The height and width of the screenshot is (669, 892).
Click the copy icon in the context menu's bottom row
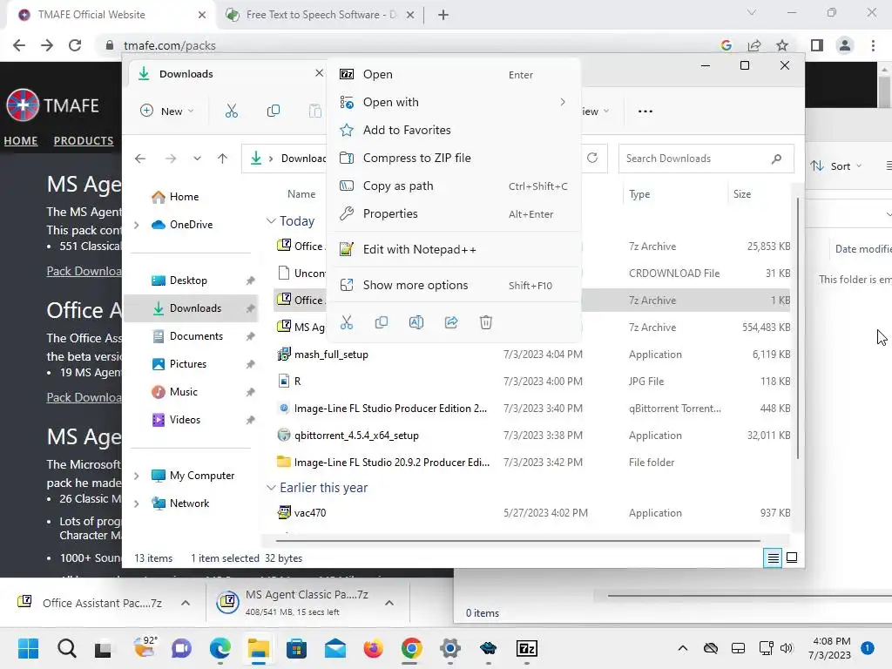pyautogui.click(x=382, y=322)
